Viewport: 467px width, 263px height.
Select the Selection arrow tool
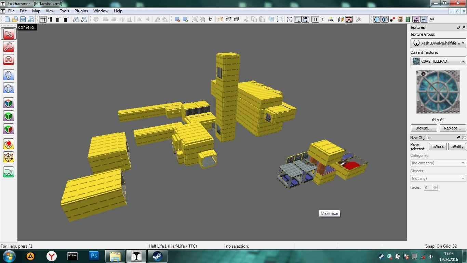9,34
